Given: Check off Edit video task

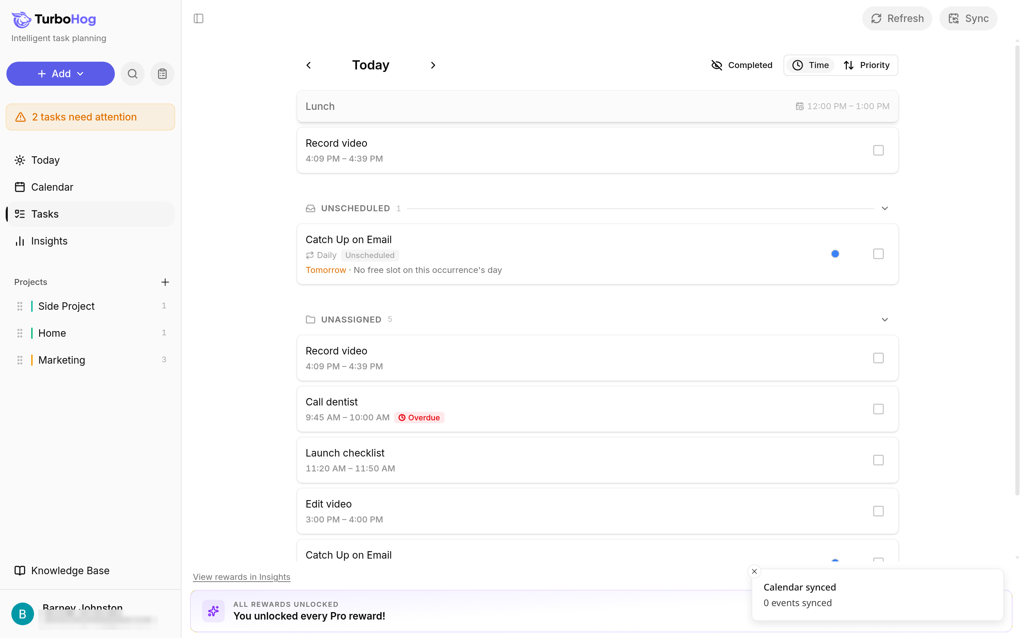Looking at the screenshot, I should click(x=878, y=511).
